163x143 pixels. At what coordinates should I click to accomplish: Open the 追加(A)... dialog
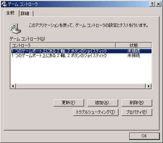click(x=103, y=102)
